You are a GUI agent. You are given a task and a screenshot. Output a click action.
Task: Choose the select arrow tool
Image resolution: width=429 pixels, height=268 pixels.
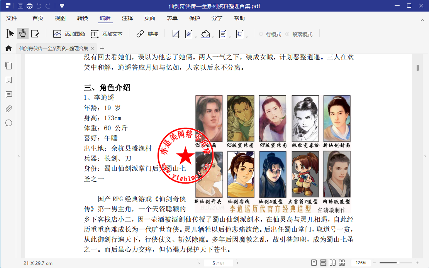pyautogui.click(x=10, y=34)
